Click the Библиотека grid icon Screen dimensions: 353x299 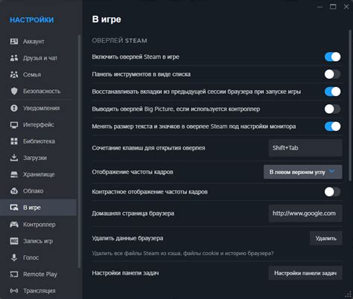(x=14, y=141)
